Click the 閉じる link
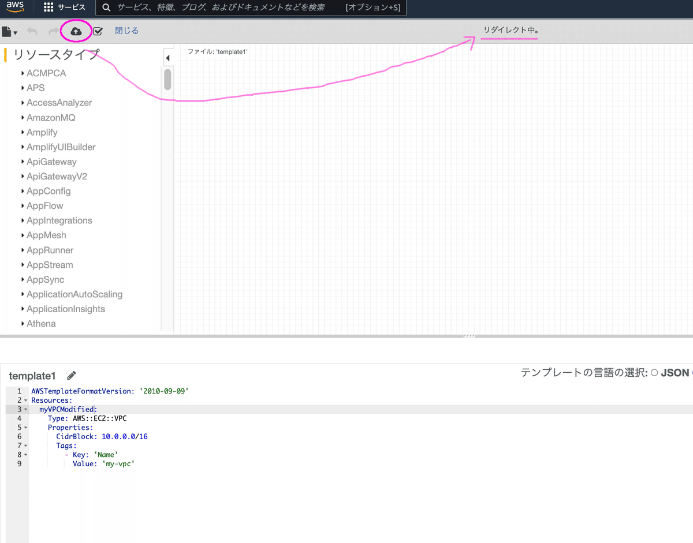The image size is (693, 543). pos(126,31)
